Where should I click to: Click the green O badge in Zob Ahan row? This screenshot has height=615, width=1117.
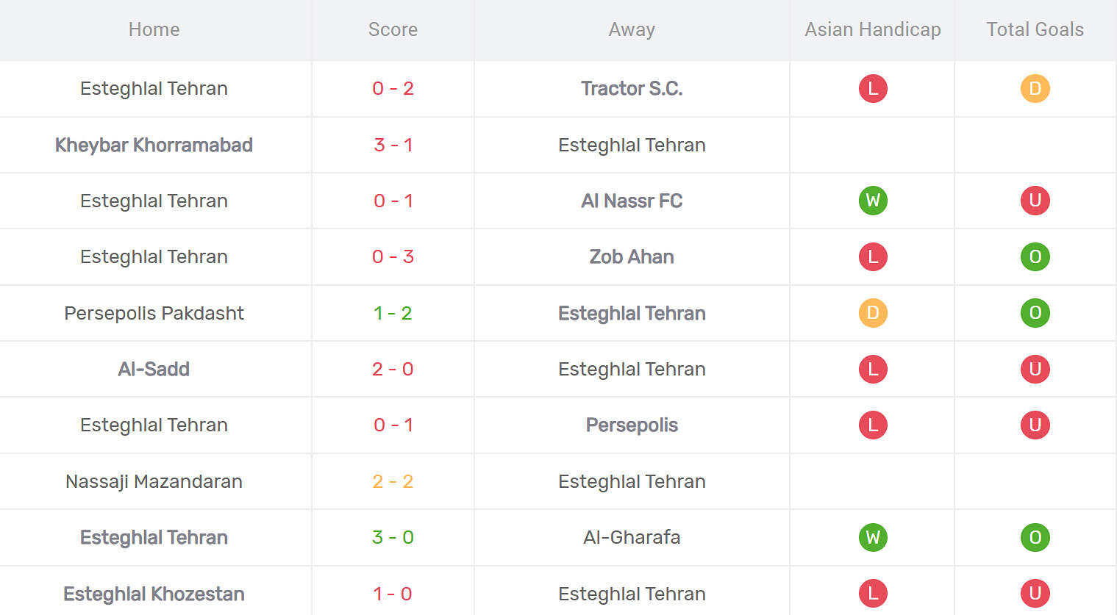pyautogui.click(x=1035, y=256)
